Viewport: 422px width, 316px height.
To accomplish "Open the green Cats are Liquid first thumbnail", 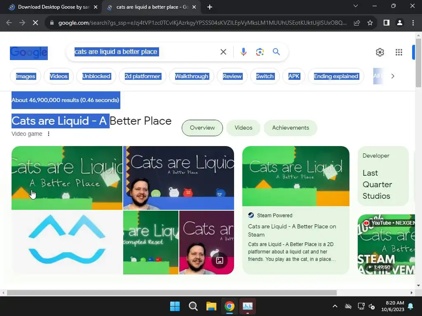I will tap(67, 178).
